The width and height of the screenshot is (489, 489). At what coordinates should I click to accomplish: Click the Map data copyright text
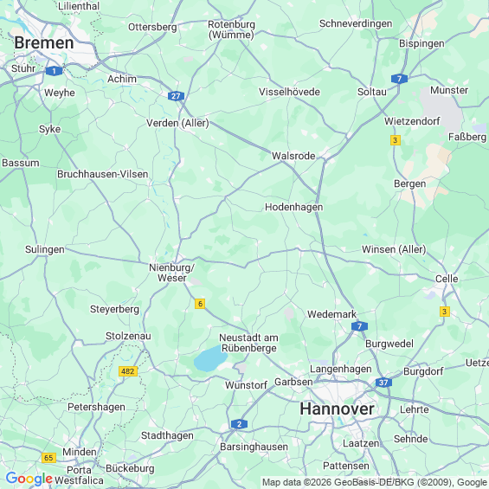coord(374,482)
